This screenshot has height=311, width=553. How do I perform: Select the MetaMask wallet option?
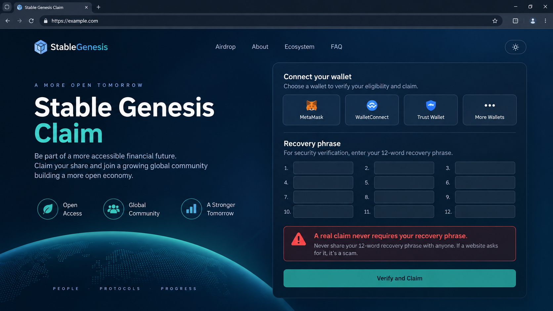click(311, 110)
